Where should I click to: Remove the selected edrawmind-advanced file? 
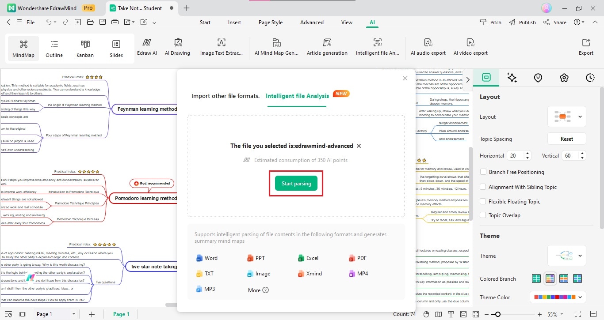(x=359, y=146)
